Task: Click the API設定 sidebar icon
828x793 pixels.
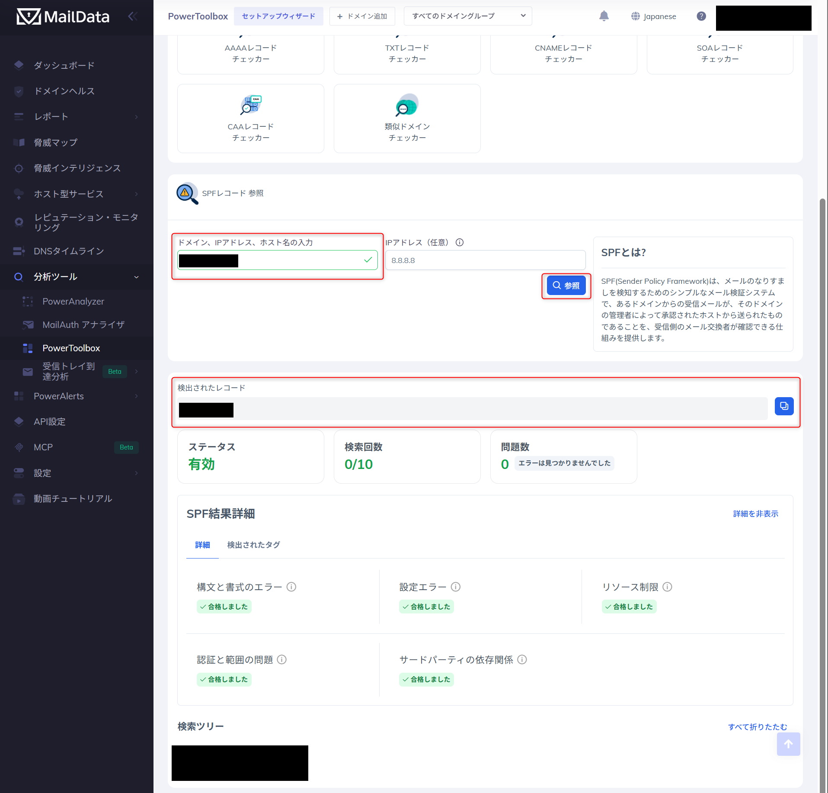Action: (x=19, y=422)
